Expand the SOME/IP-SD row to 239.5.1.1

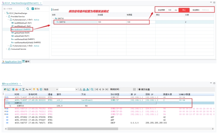click(x=5, y=109)
